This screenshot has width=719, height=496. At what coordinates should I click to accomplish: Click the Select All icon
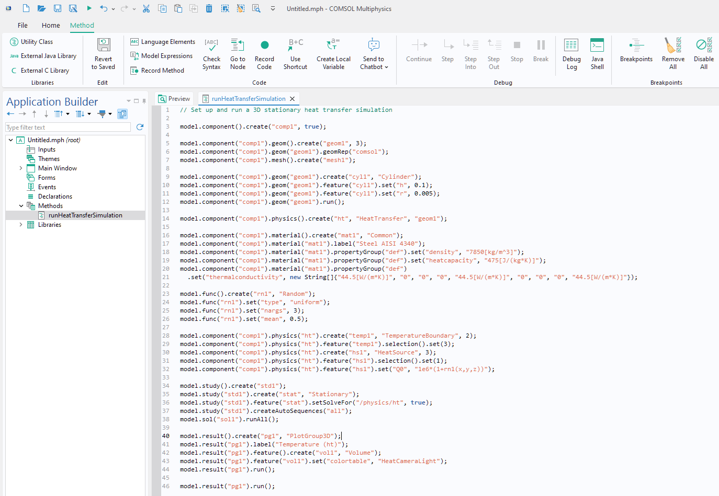tap(225, 8)
